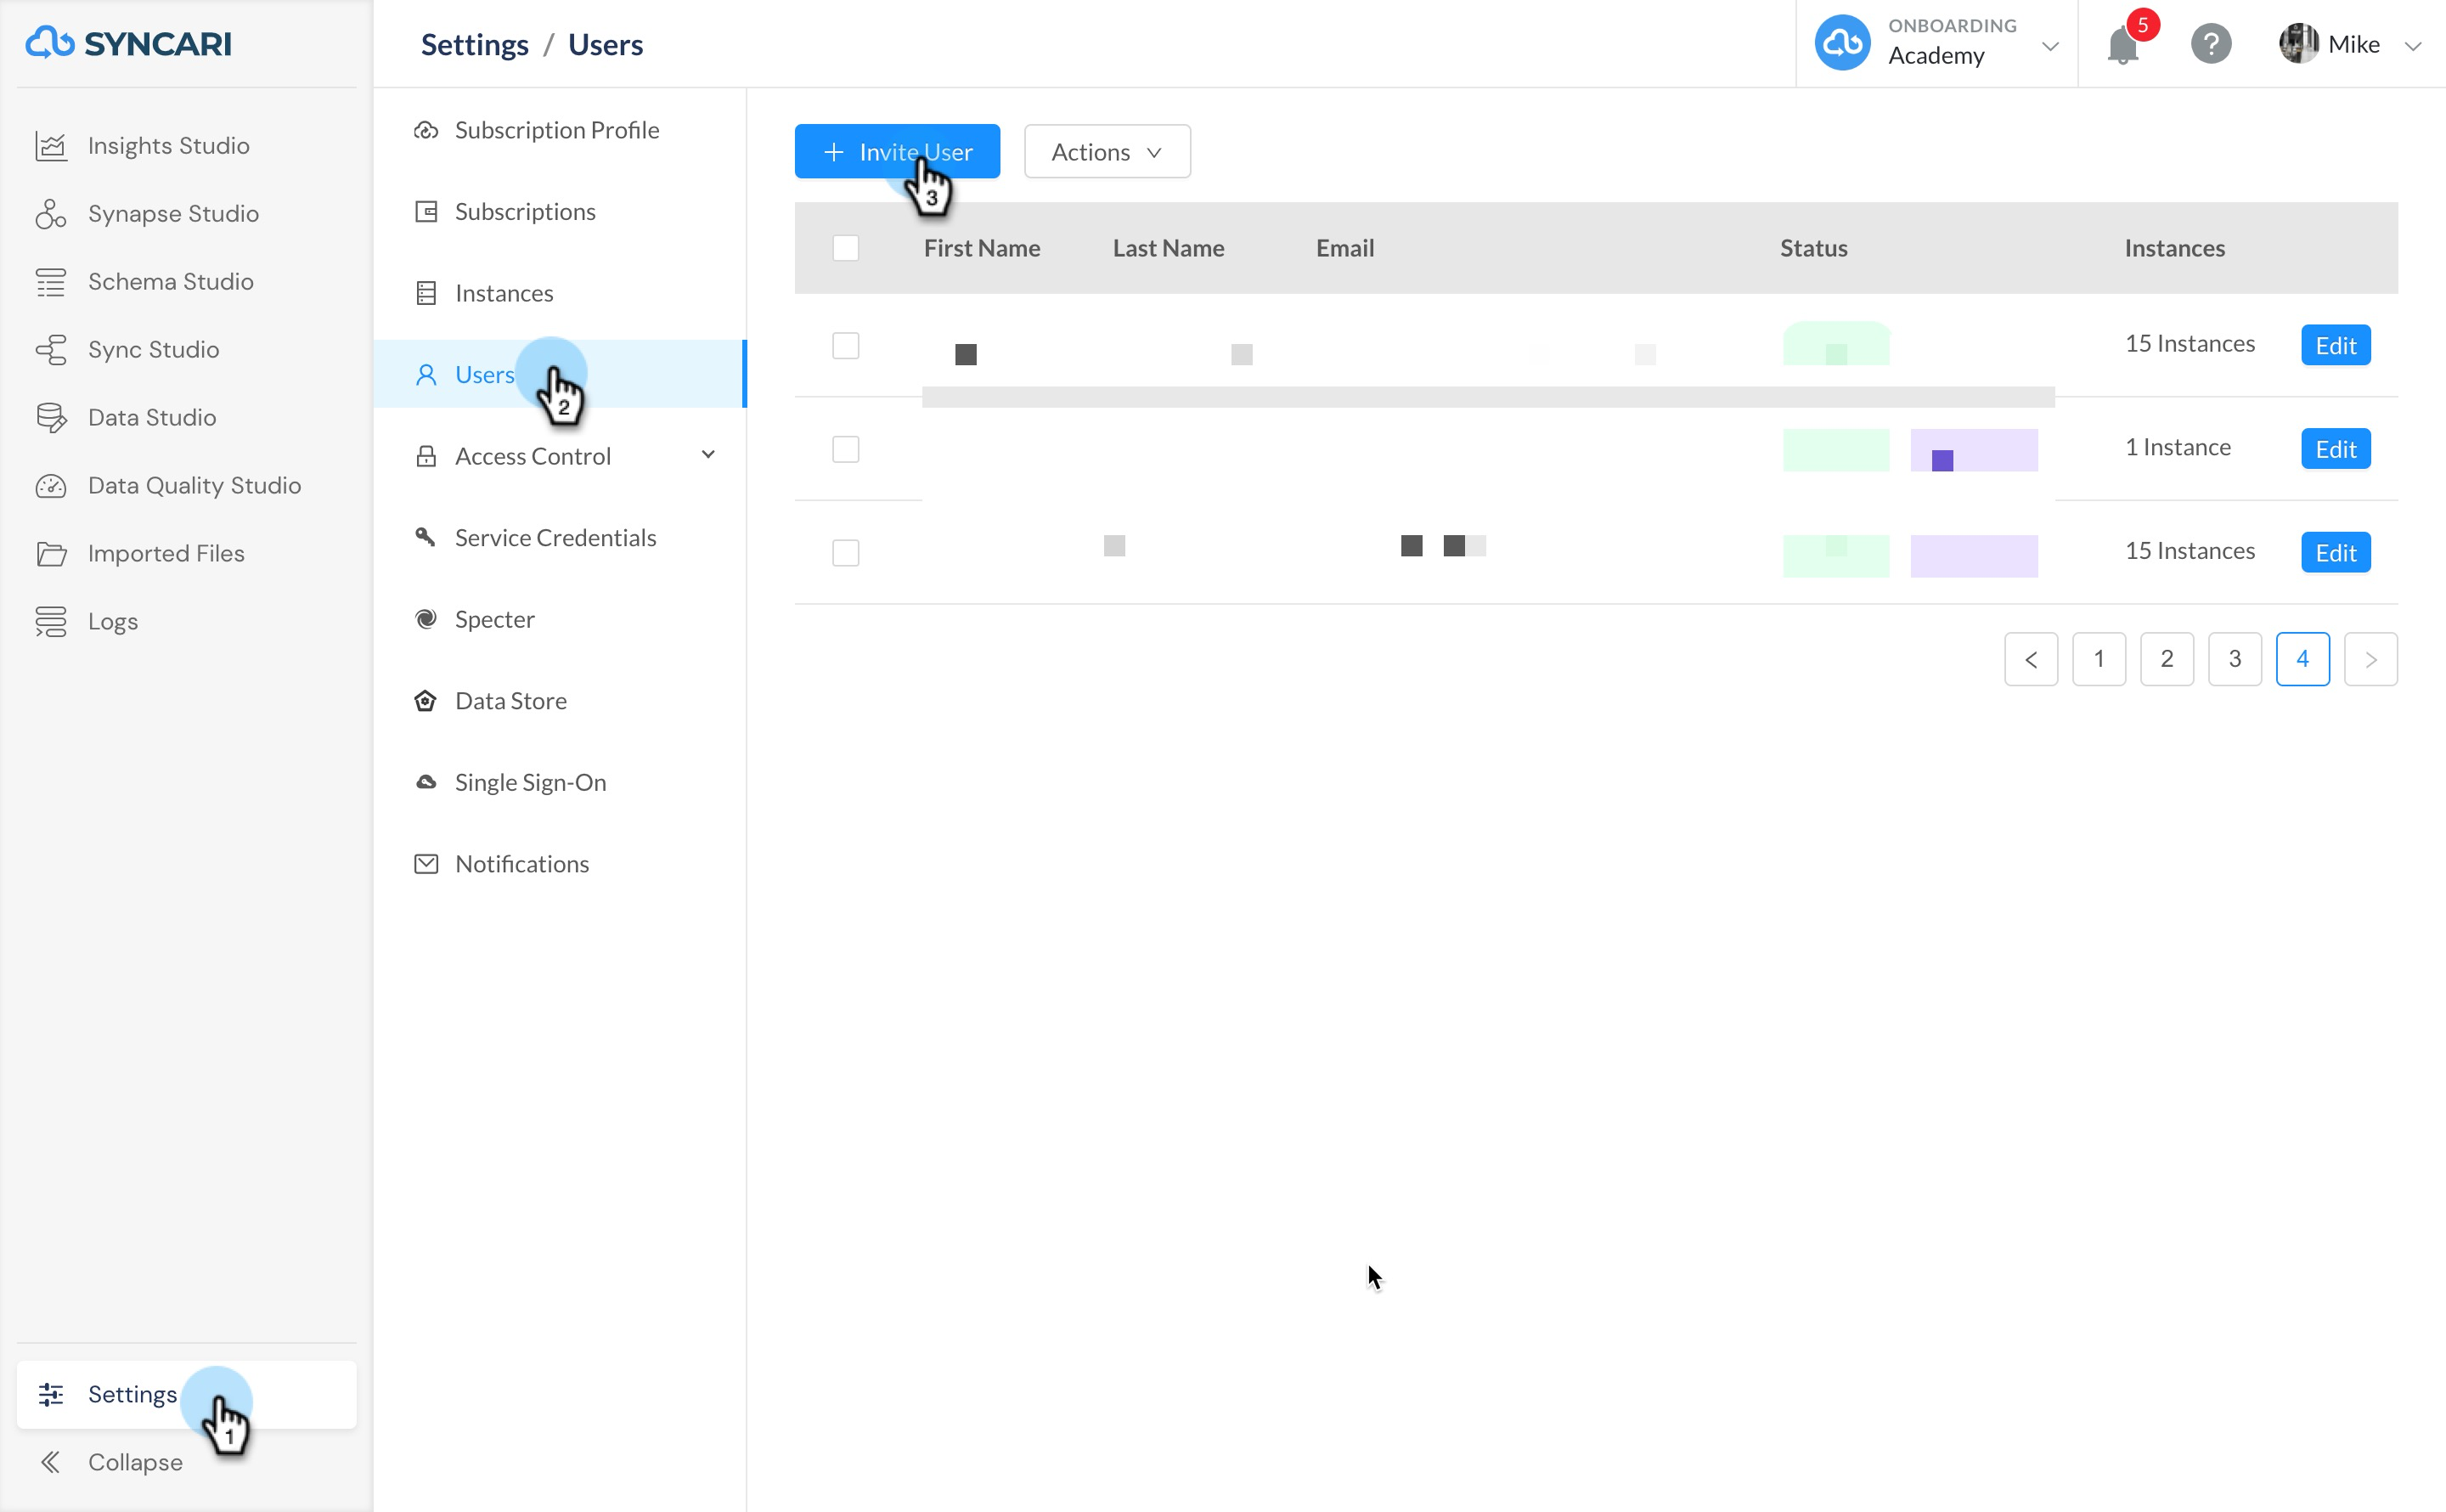Viewport: 2446px width, 1512px height.
Task: Go to previous page arrow
Action: 2032,659
